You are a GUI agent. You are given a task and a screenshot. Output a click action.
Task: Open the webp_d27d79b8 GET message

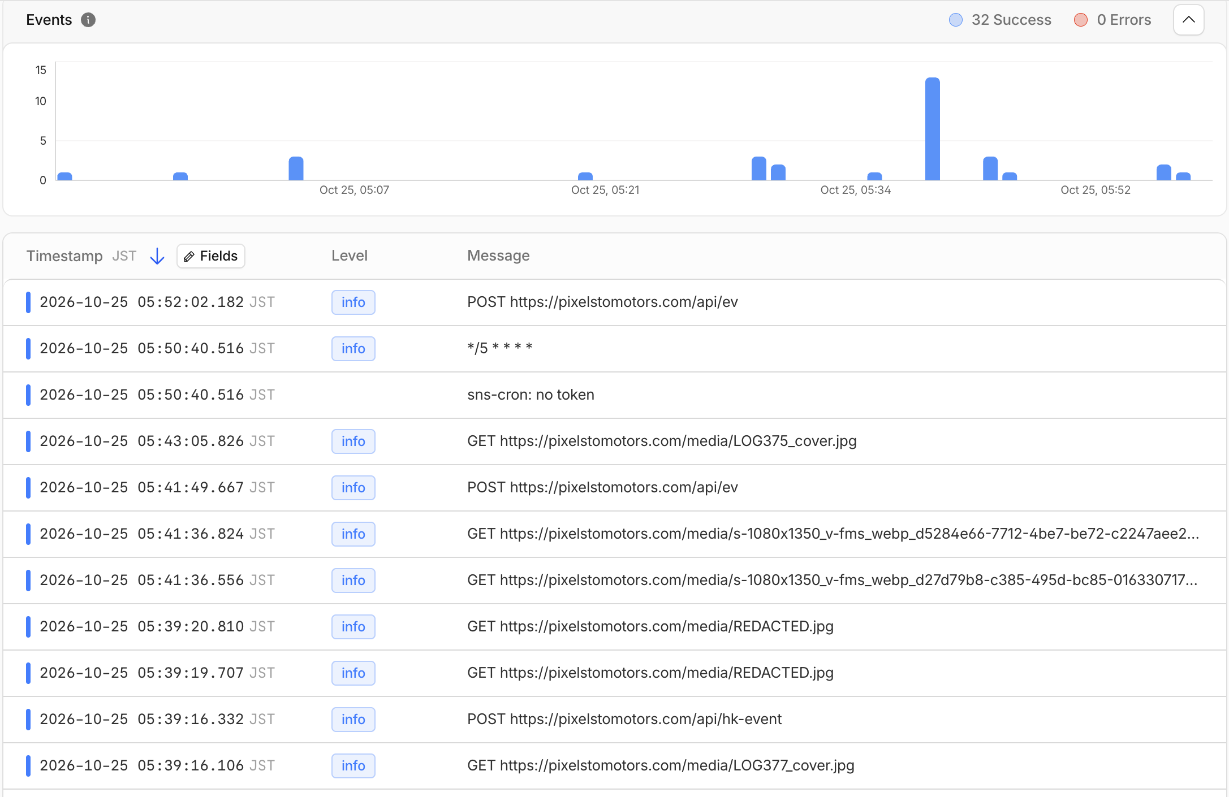[832, 580]
